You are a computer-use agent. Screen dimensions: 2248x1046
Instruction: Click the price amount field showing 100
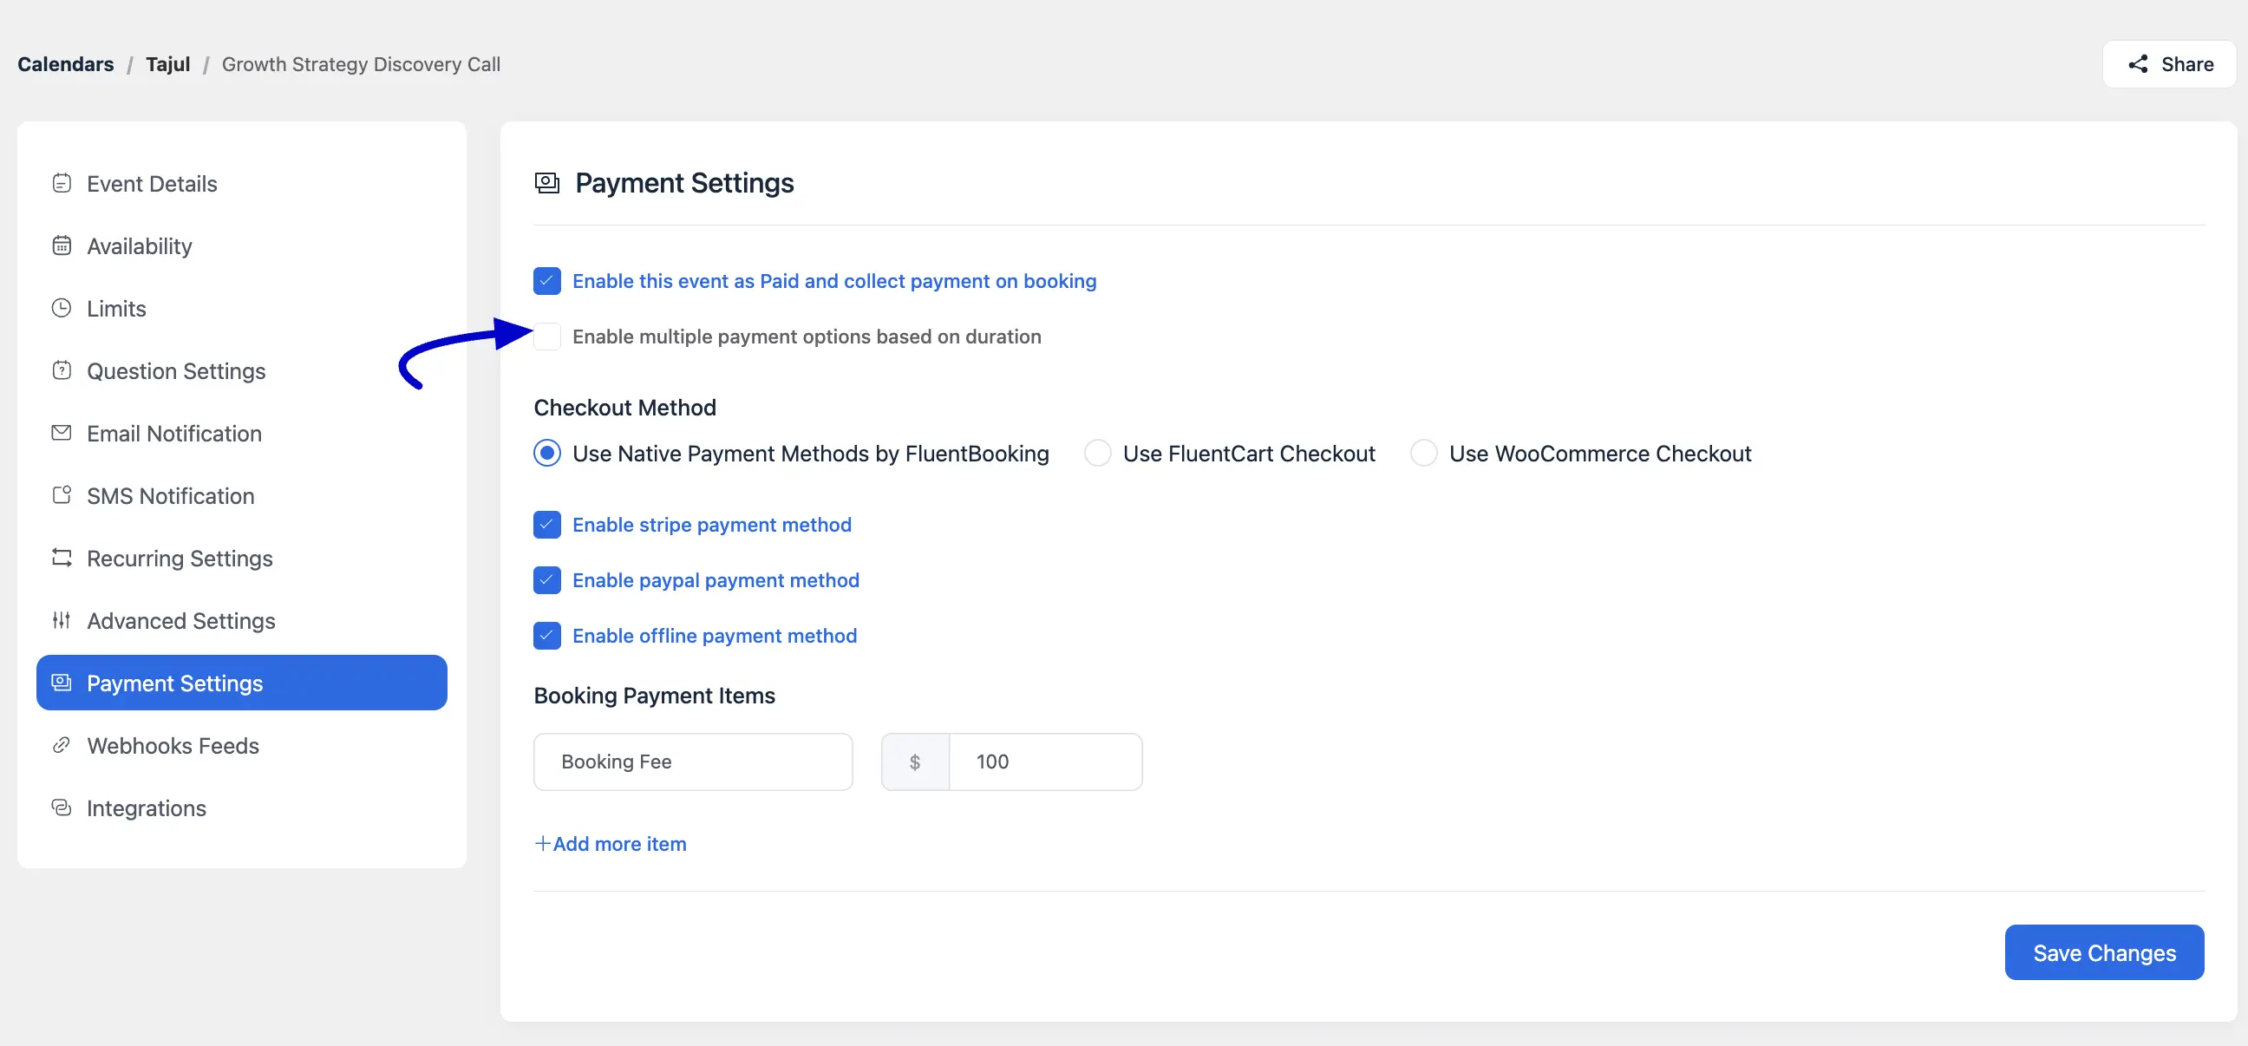(x=1045, y=762)
